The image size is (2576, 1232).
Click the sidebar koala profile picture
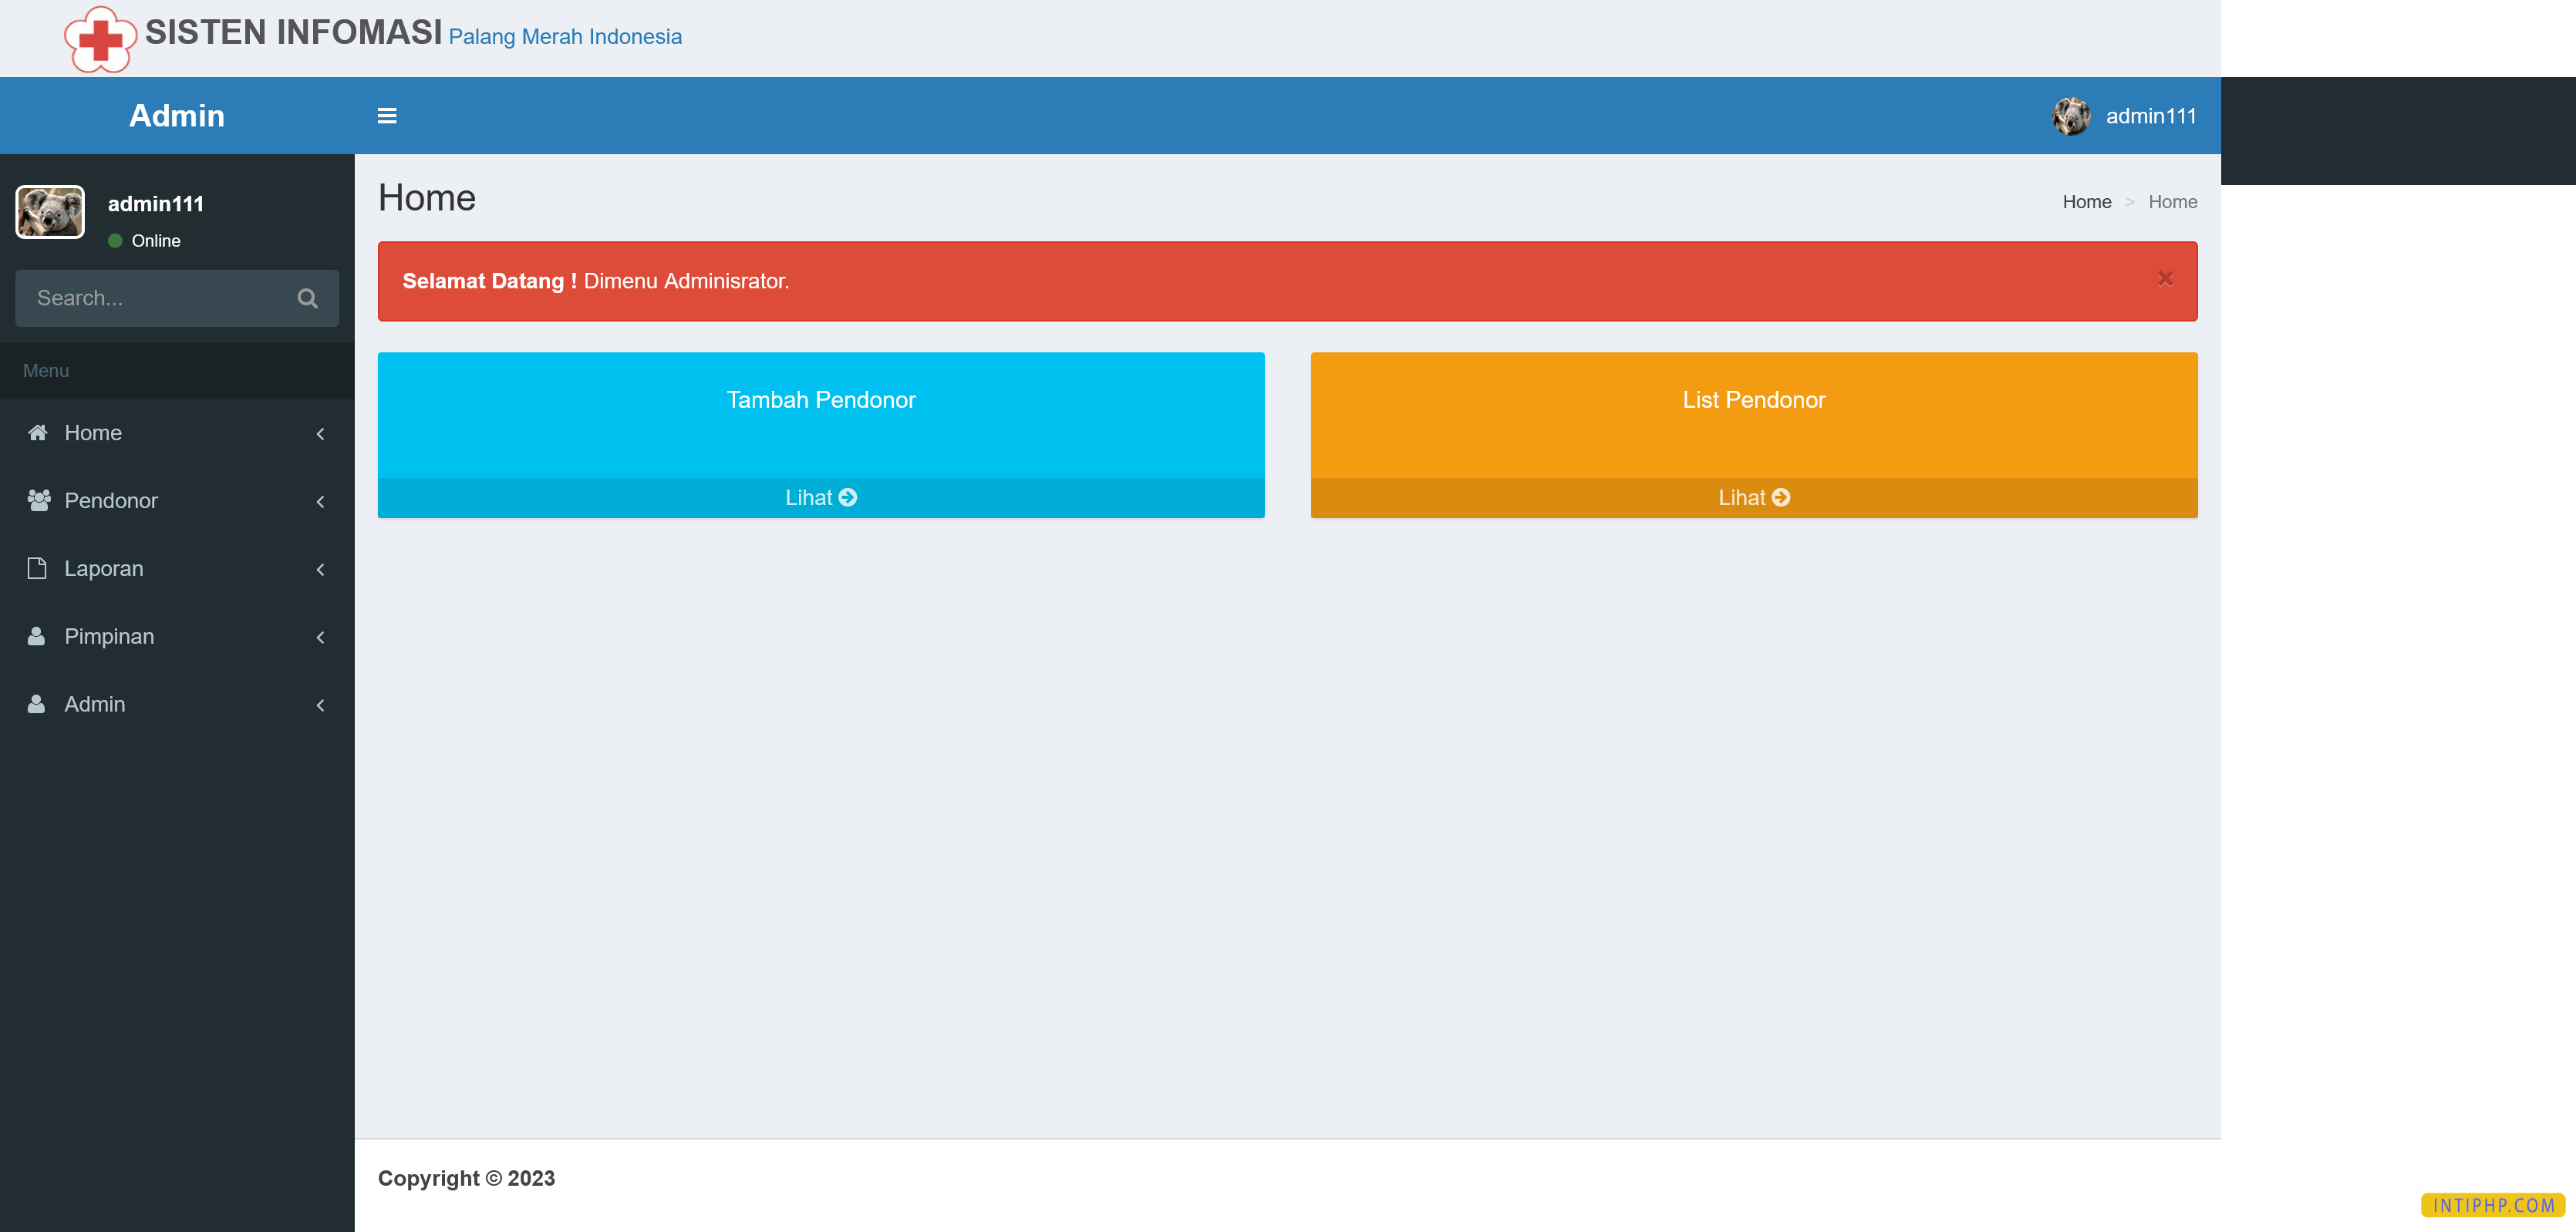[50, 212]
